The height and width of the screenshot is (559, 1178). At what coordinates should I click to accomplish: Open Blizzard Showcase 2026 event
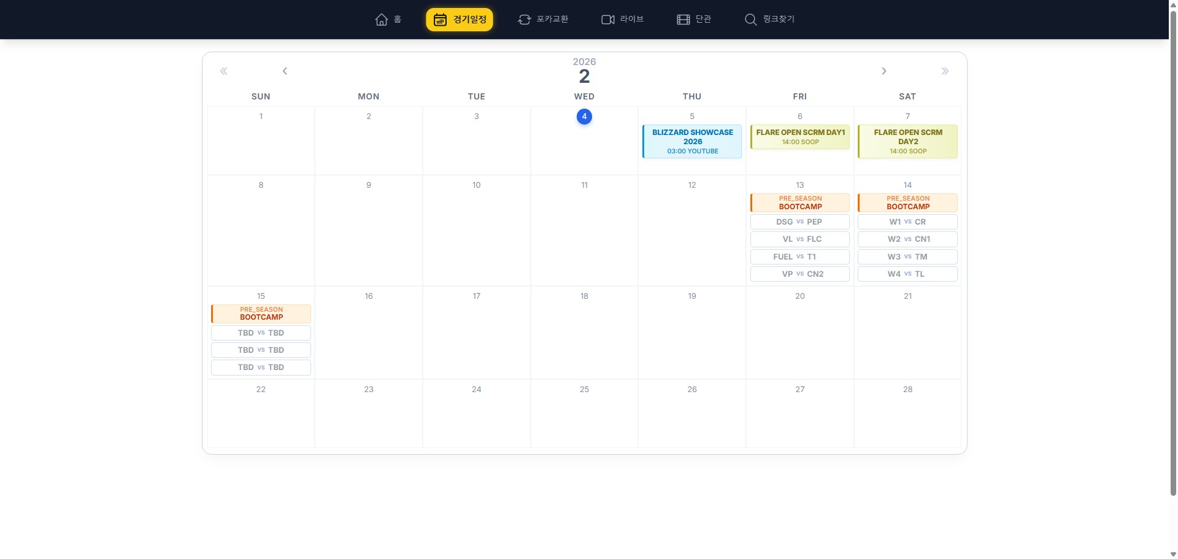692,141
